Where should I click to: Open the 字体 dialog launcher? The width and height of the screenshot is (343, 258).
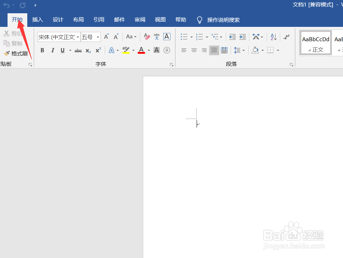[172, 64]
